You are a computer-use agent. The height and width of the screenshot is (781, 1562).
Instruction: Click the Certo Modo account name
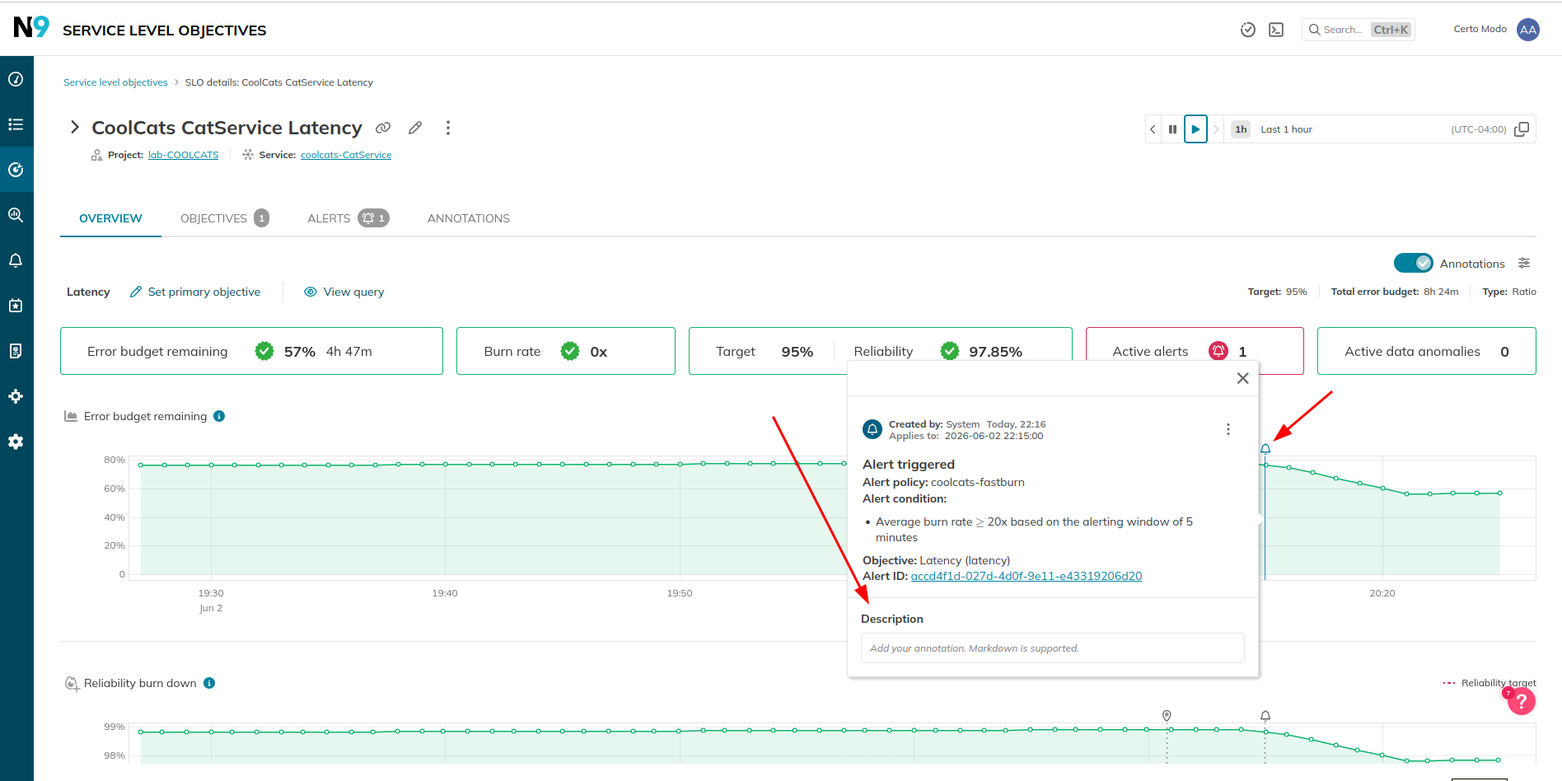1480,29
